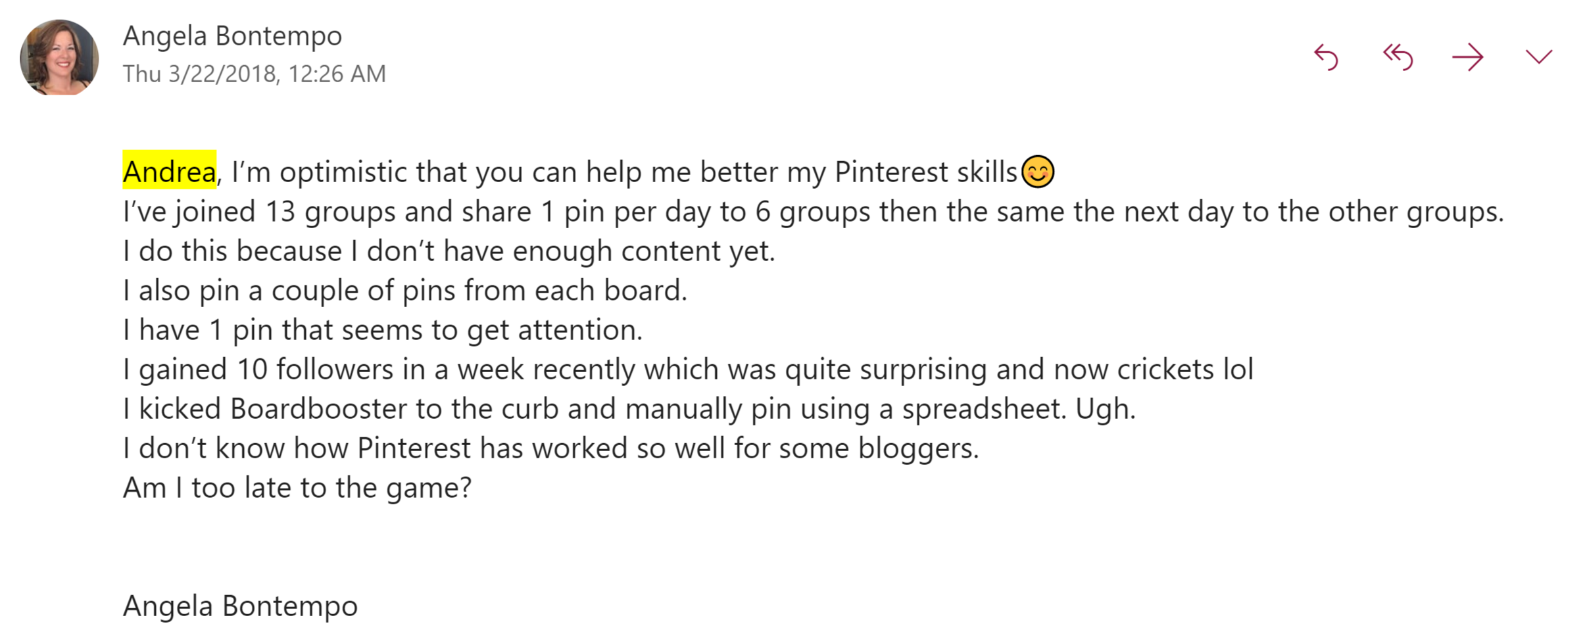Click the 'I gained 10 followers' sentence
The width and height of the screenshot is (1585, 624).
tap(688, 370)
